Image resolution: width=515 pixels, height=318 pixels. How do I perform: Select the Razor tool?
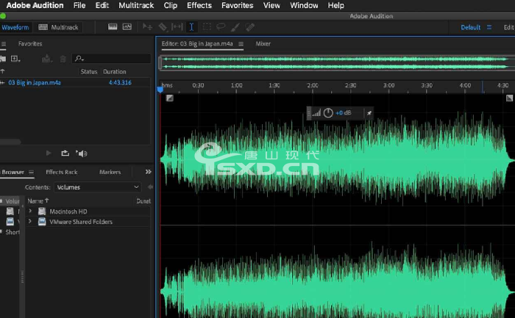coord(163,27)
